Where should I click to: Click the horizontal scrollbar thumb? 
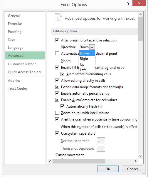[x=79, y=161]
